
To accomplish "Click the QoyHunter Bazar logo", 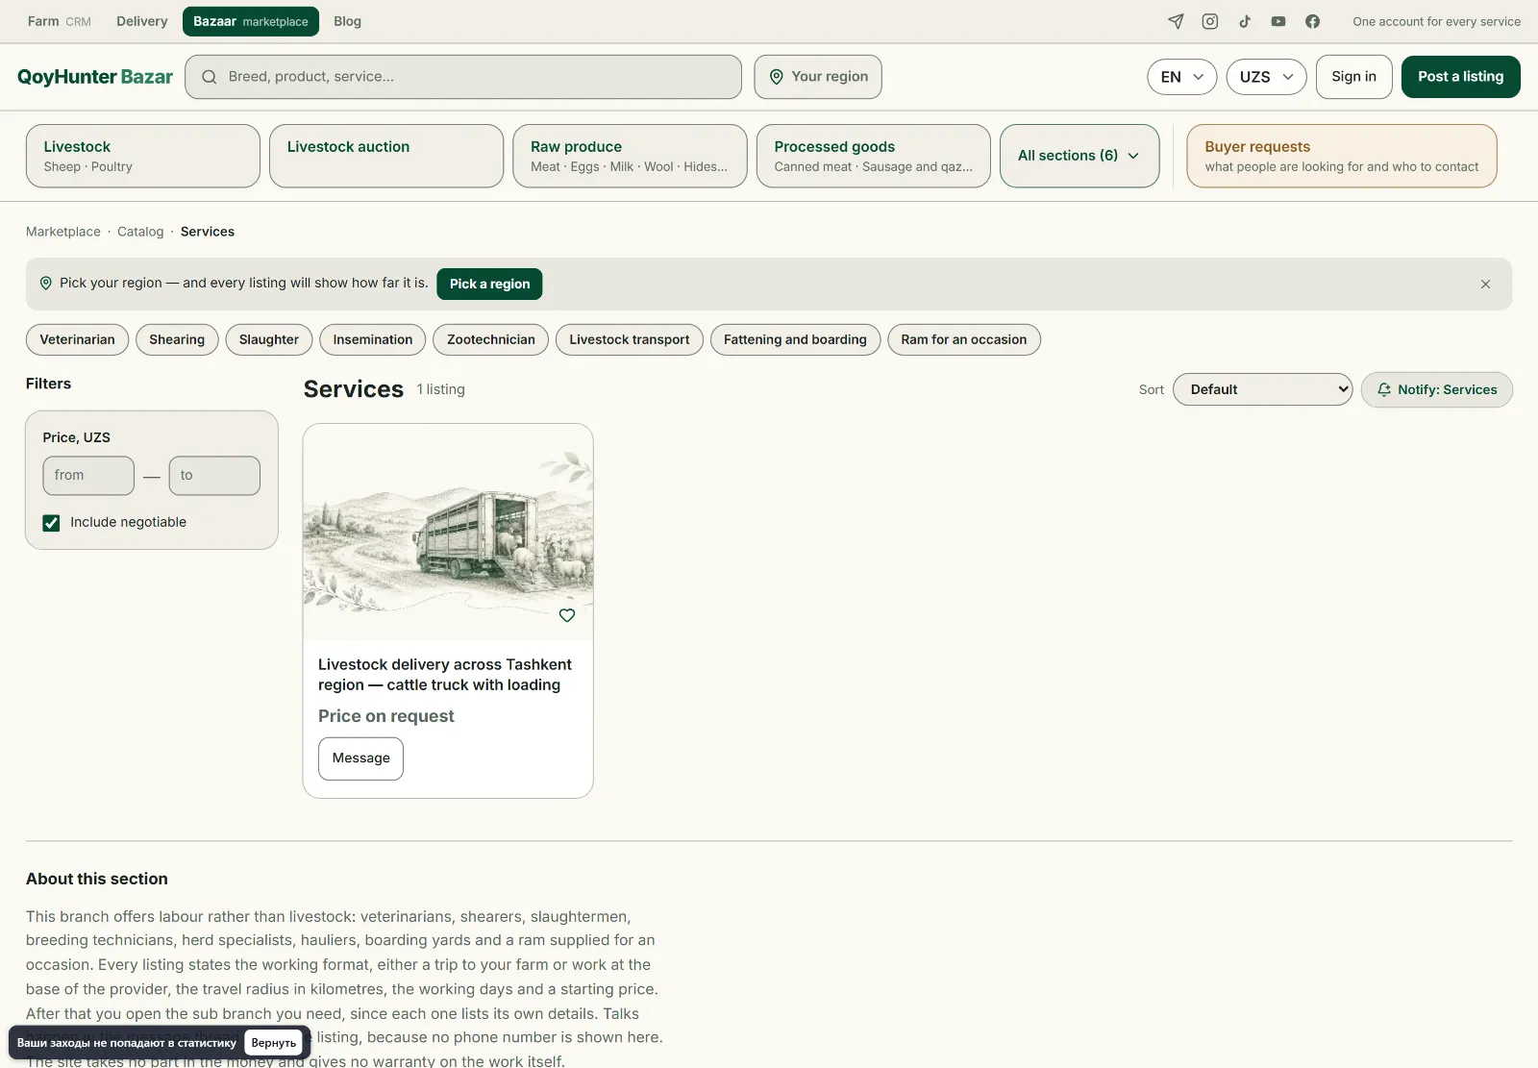I will click(95, 77).
